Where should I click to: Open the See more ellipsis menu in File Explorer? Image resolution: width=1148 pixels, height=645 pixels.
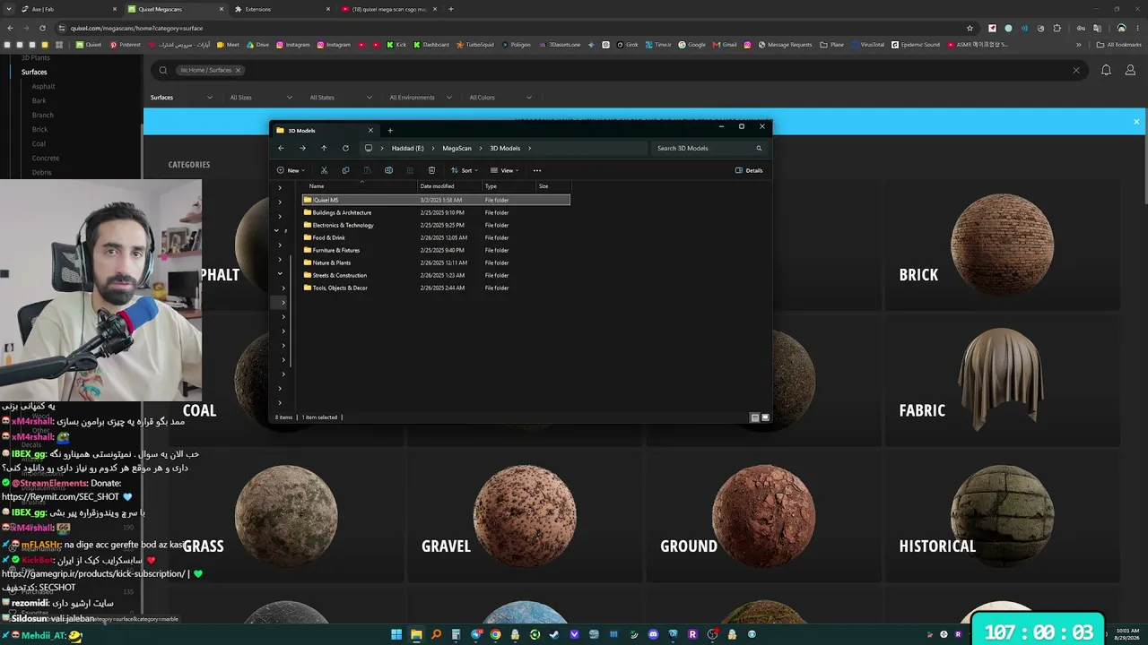[537, 170]
